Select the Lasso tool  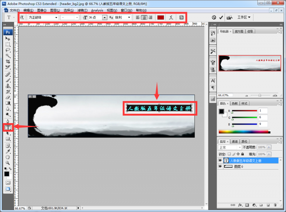coord(8,50)
